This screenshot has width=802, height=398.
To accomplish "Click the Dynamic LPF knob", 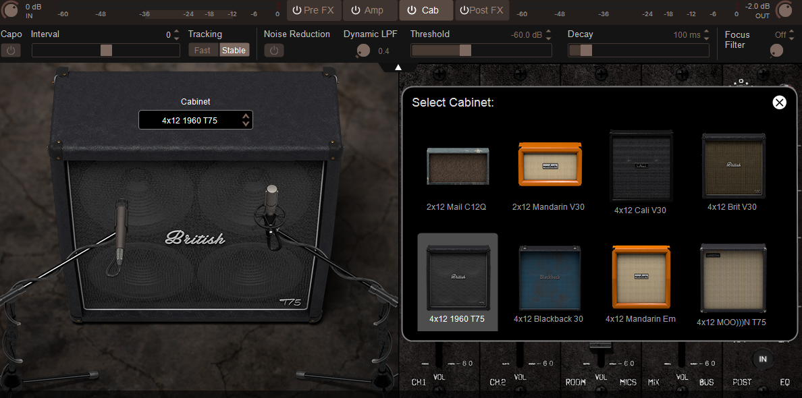I will 363,50.
